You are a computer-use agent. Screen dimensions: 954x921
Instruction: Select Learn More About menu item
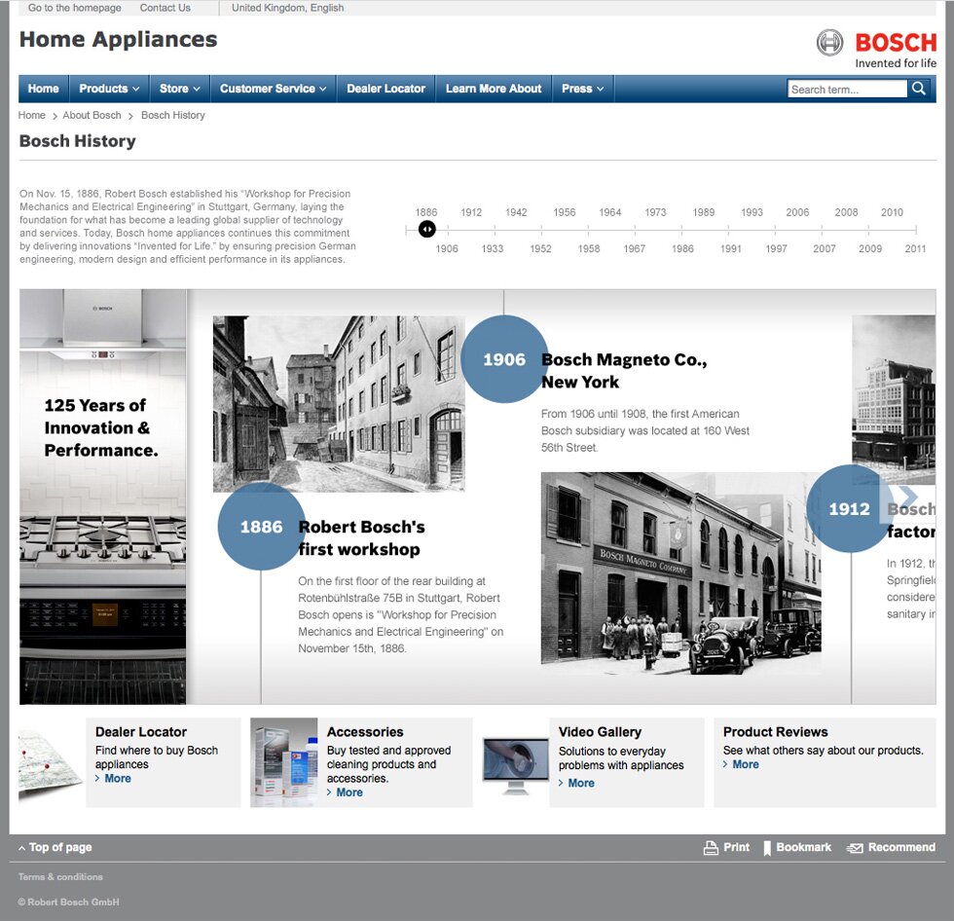(494, 89)
